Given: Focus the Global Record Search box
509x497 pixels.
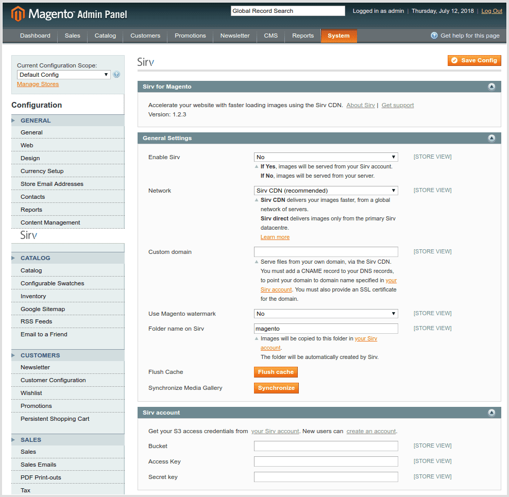Looking at the screenshot, I should click(287, 11).
